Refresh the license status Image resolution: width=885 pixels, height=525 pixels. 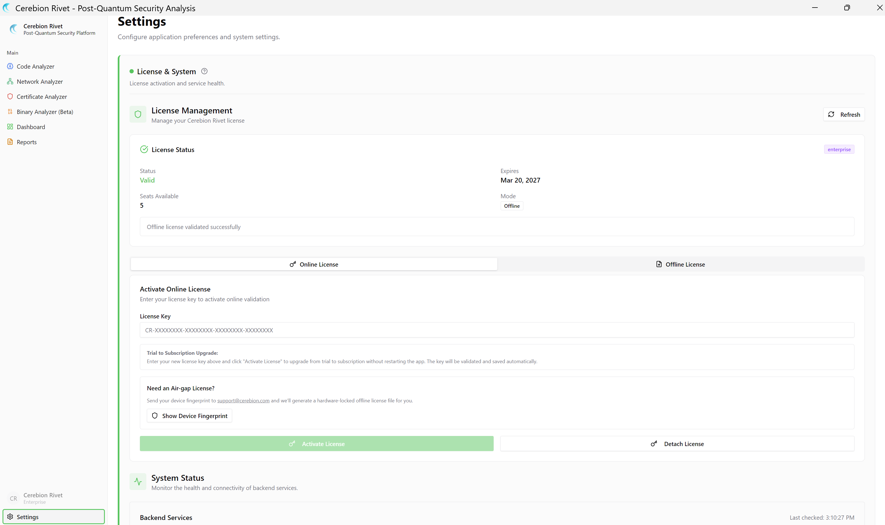[x=844, y=114]
